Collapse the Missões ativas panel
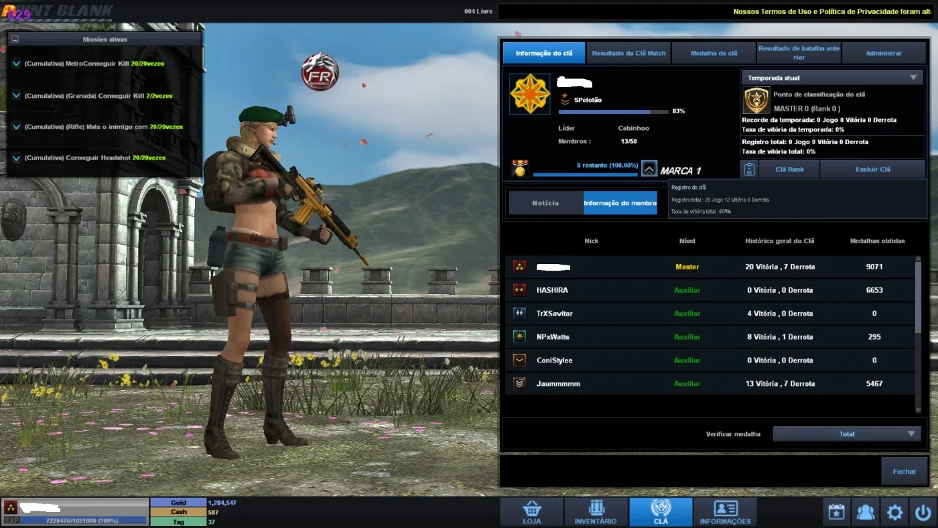Image resolution: width=938 pixels, height=528 pixels. (x=15, y=40)
